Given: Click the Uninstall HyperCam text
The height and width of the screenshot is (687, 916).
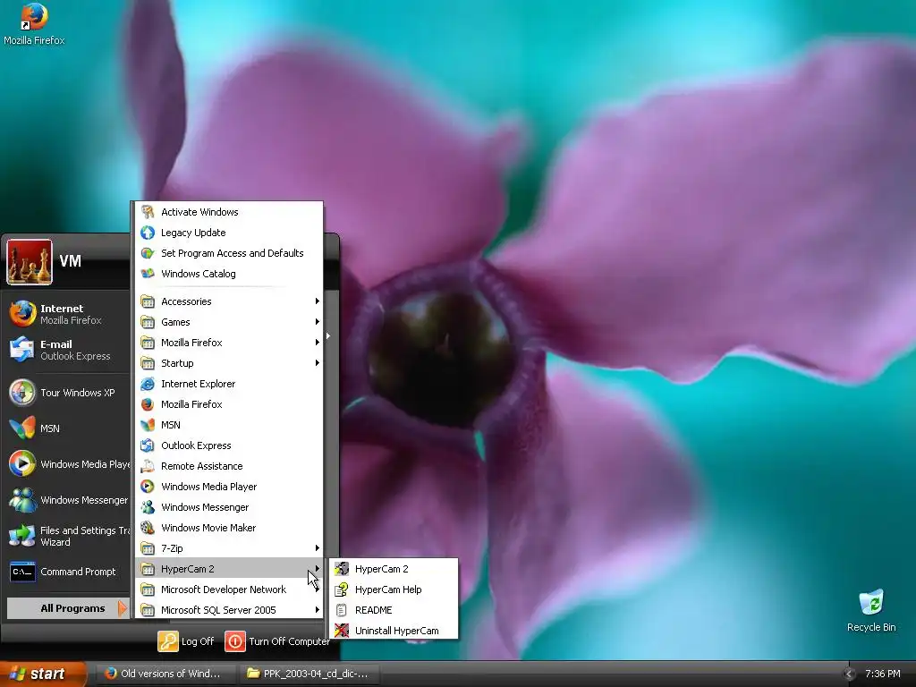Looking at the screenshot, I should tap(396, 631).
